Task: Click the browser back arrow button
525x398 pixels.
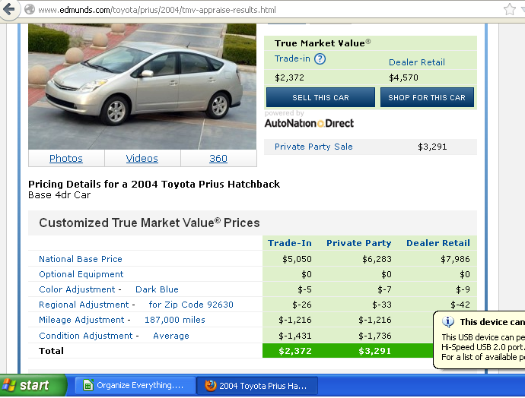Action: click(8, 9)
